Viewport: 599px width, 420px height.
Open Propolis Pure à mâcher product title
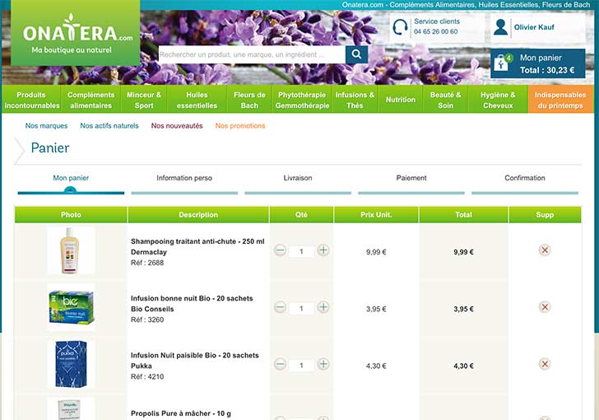[x=181, y=413]
